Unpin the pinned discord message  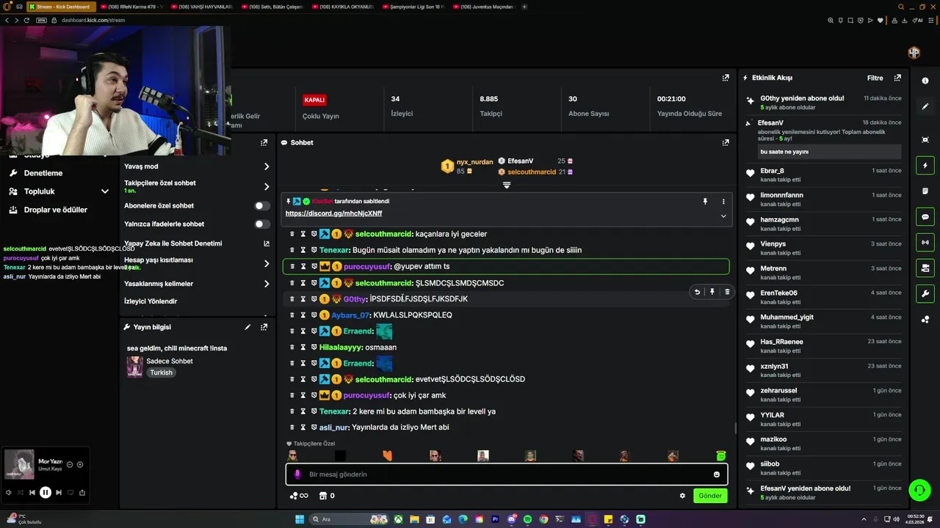pyautogui.click(x=705, y=201)
